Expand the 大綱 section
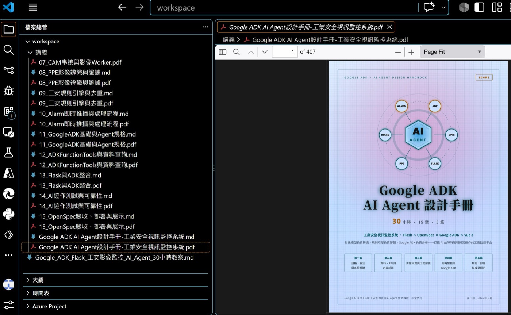 116,280
